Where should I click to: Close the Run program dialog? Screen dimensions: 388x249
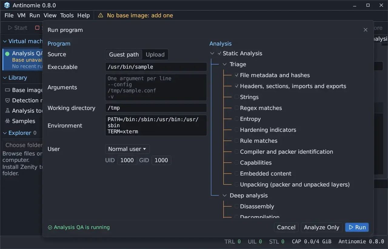pyautogui.click(x=365, y=30)
